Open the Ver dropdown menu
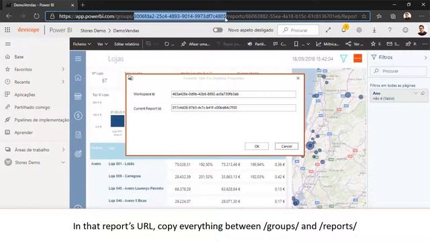This screenshot has height=242, width=430. (102, 44)
